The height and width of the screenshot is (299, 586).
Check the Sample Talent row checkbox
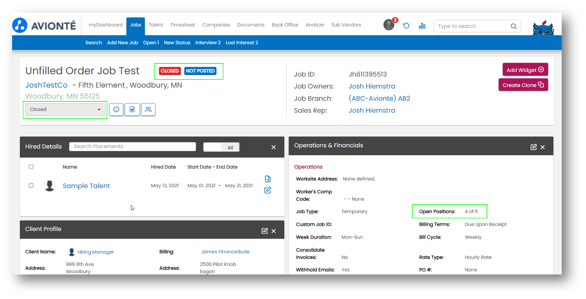coord(31,185)
